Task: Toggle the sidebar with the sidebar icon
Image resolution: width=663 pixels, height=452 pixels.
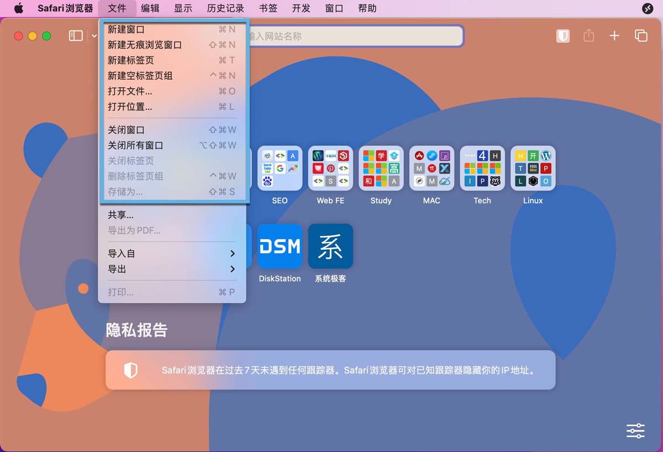Action: pos(76,35)
